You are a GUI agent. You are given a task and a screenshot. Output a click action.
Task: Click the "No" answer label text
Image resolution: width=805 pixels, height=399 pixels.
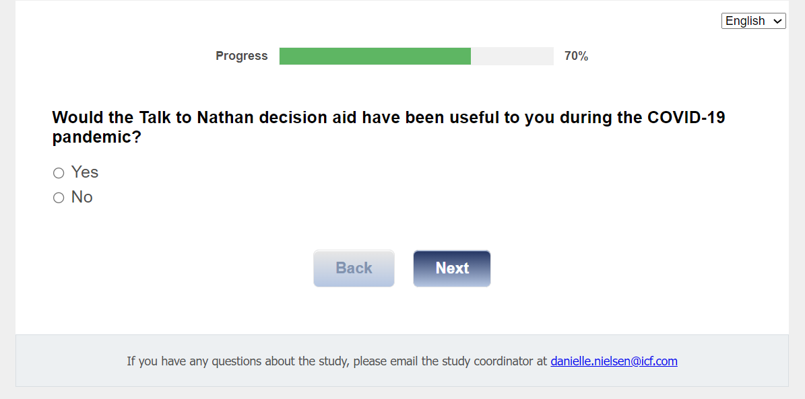pyautogui.click(x=82, y=197)
